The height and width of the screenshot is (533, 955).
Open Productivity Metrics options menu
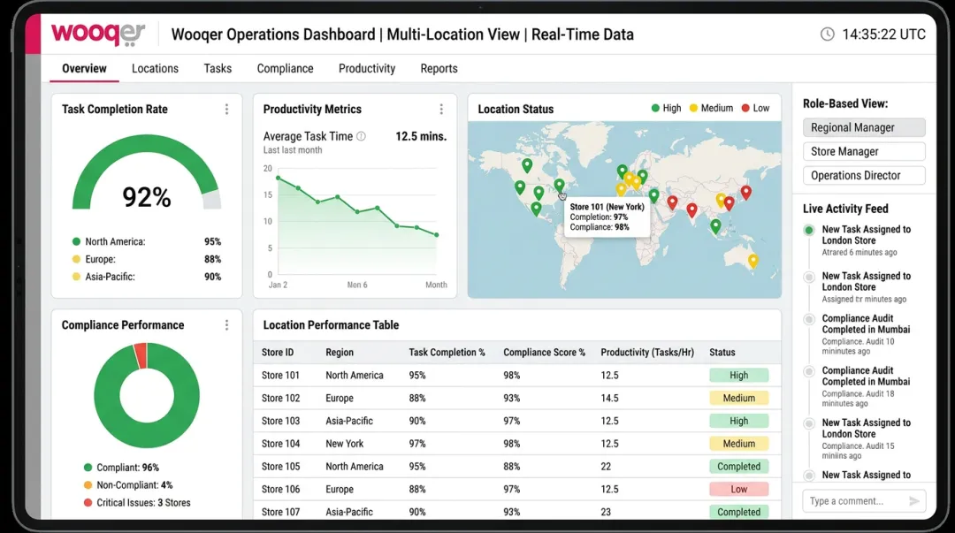[441, 109]
